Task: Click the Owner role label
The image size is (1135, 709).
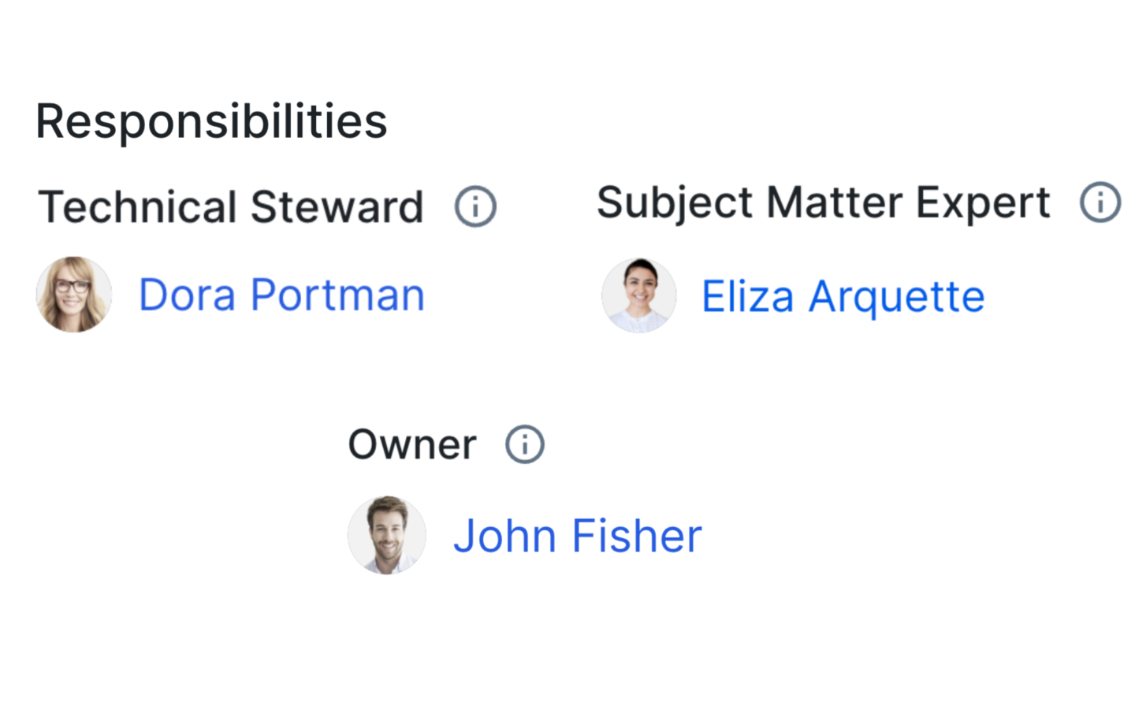Action: point(412,445)
